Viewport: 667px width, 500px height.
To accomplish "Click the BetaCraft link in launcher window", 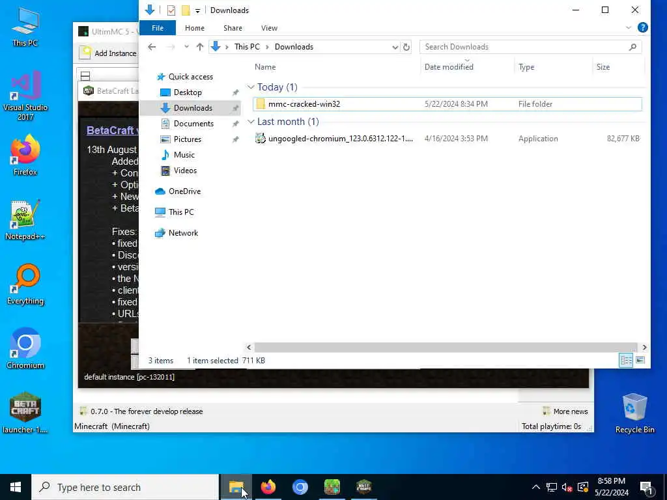I will point(111,130).
